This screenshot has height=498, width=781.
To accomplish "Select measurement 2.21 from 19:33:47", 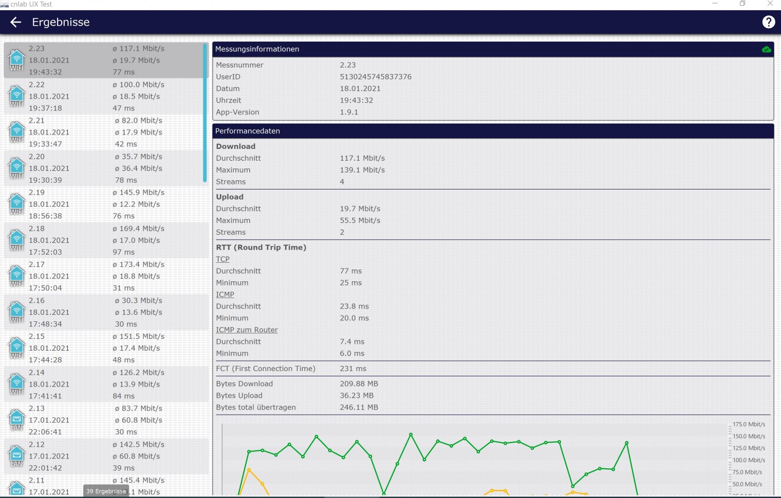I will tap(103, 132).
